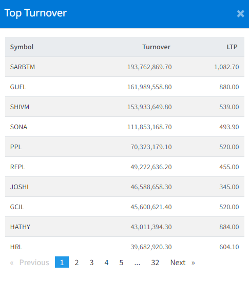
Task: Click the Turnover column header
Action: tap(156, 47)
